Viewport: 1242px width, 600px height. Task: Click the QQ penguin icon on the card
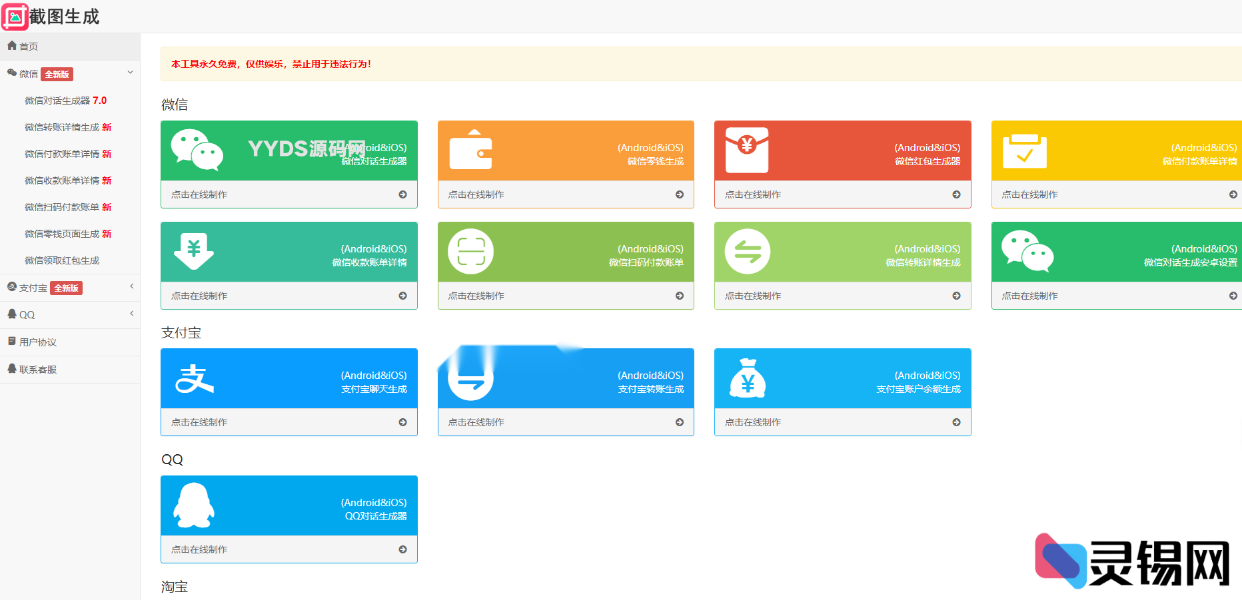click(x=194, y=505)
